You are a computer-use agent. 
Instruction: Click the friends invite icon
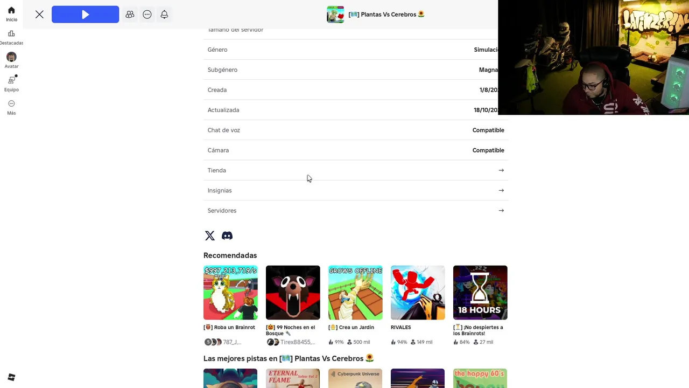(x=130, y=15)
